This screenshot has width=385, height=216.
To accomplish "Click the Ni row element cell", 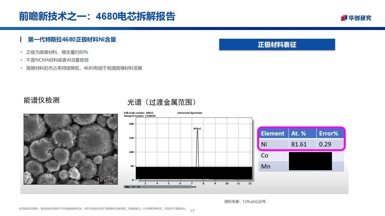I will click(x=273, y=144).
